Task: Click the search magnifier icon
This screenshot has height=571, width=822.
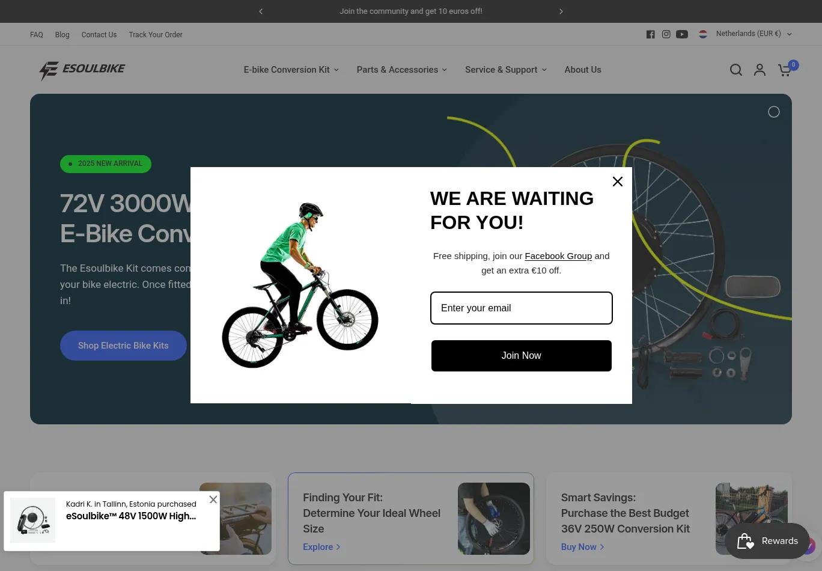Action: (x=736, y=70)
